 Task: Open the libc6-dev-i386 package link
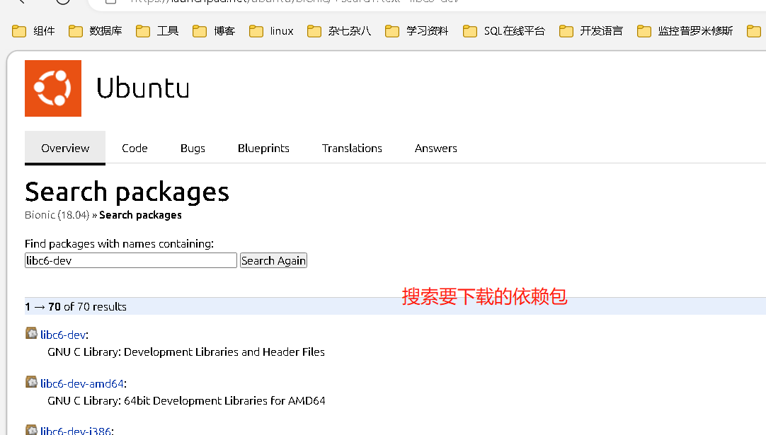point(76,431)
